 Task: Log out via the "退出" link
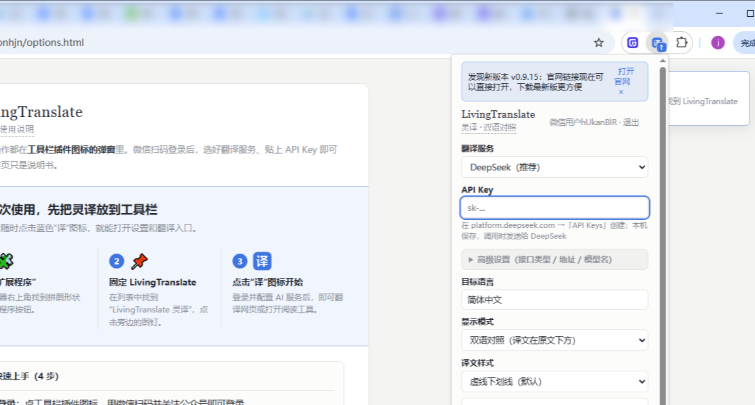[x=631, y=122]
